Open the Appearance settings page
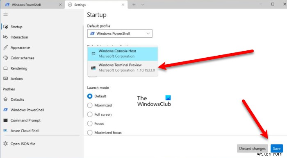The width and height of the screenshot is (287, 158). (42, 47)
